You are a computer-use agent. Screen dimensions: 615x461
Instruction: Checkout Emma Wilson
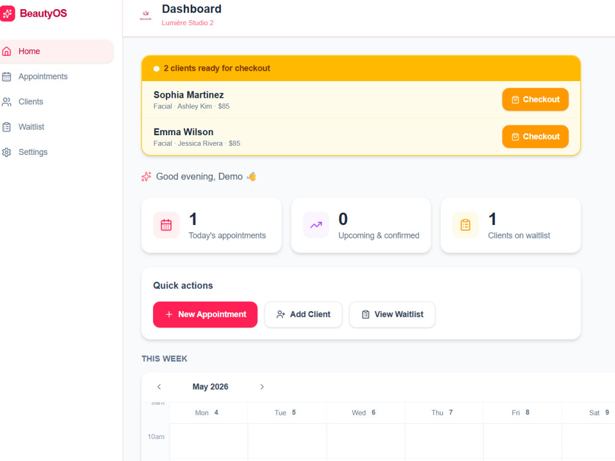pos(536,137)
